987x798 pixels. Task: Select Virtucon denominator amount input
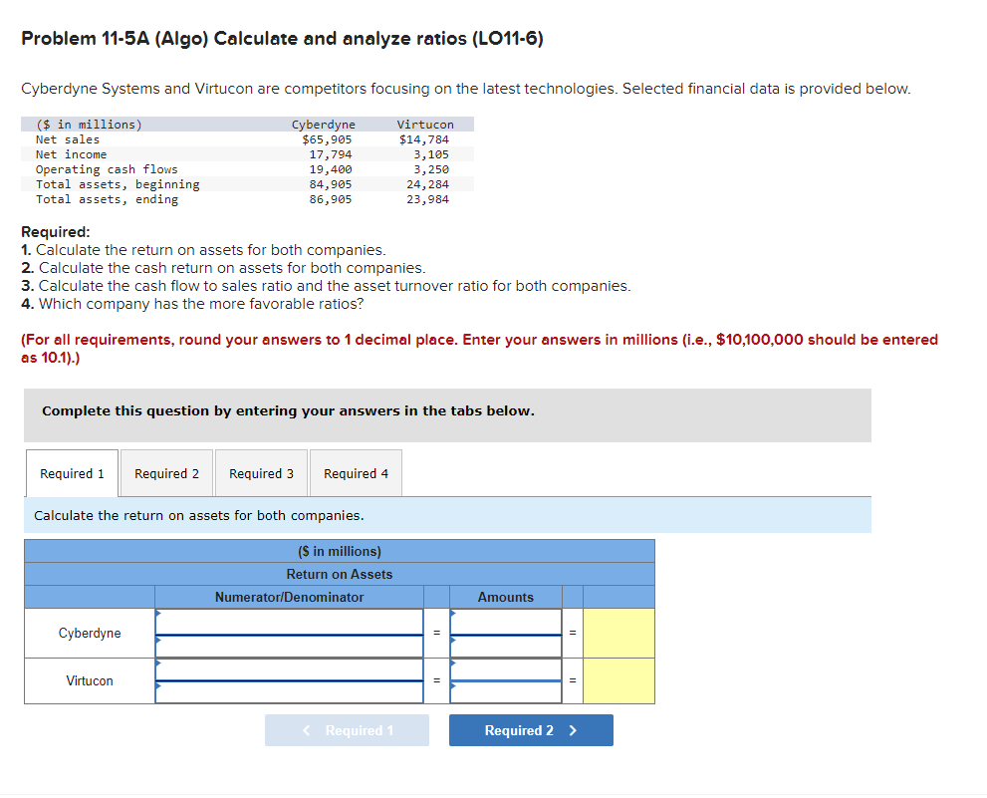pyautogui.click(x=506, y=692)
